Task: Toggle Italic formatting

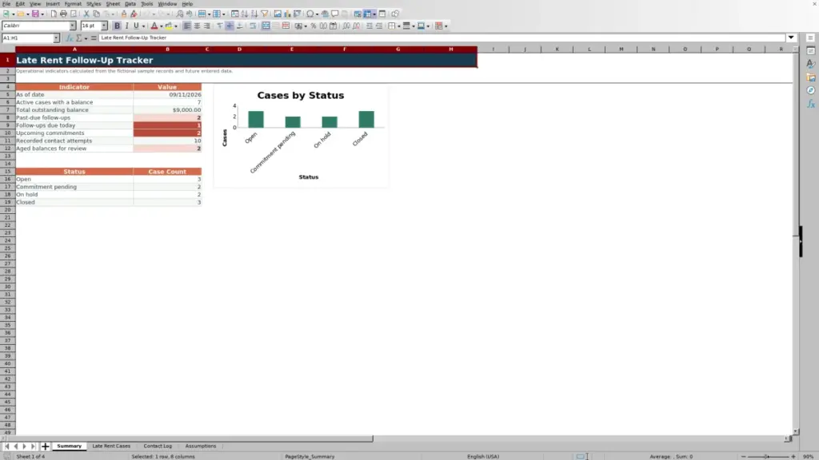Action: 126,26
